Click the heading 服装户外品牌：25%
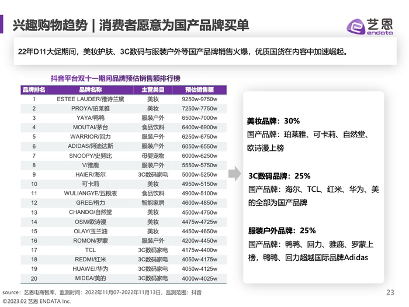The image size is (409, 307). click(282, 231)
